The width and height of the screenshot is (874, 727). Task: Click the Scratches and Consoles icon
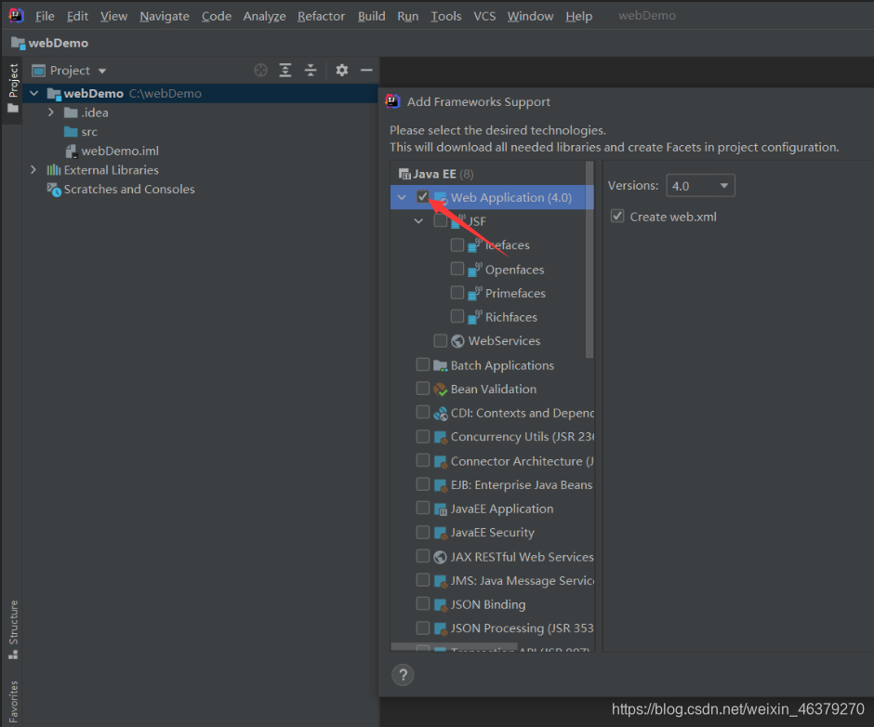click(54, 190)
